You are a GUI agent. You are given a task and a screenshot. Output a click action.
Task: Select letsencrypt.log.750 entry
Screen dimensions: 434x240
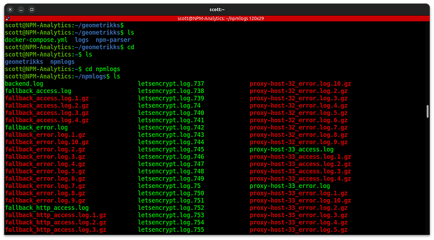click(171, 194)
